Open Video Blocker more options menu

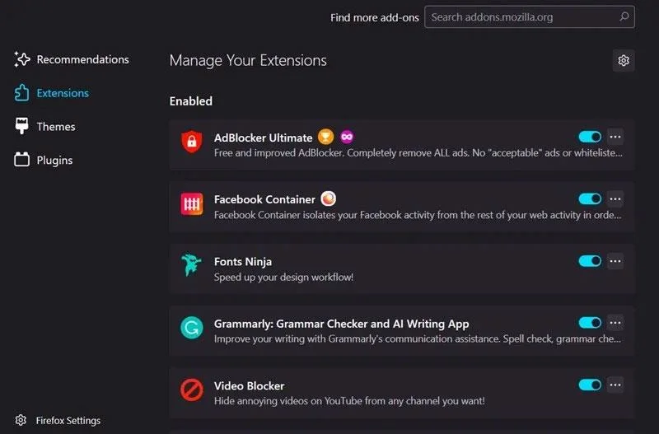pyautogui.click(x=615, y=385)
